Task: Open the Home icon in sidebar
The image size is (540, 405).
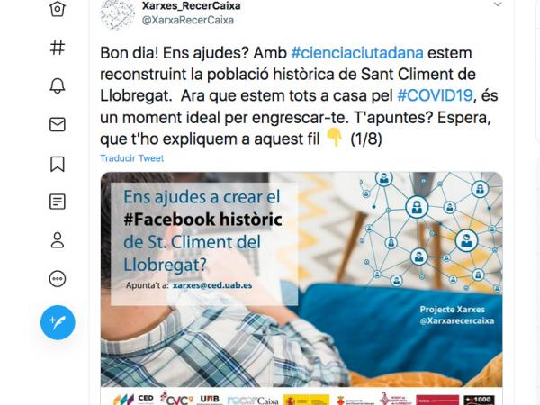Action: (x=58, y=8)
